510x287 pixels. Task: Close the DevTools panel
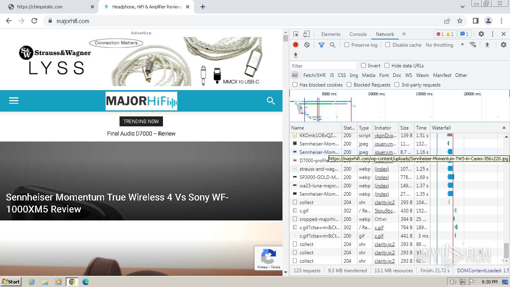tap(504, 34)
